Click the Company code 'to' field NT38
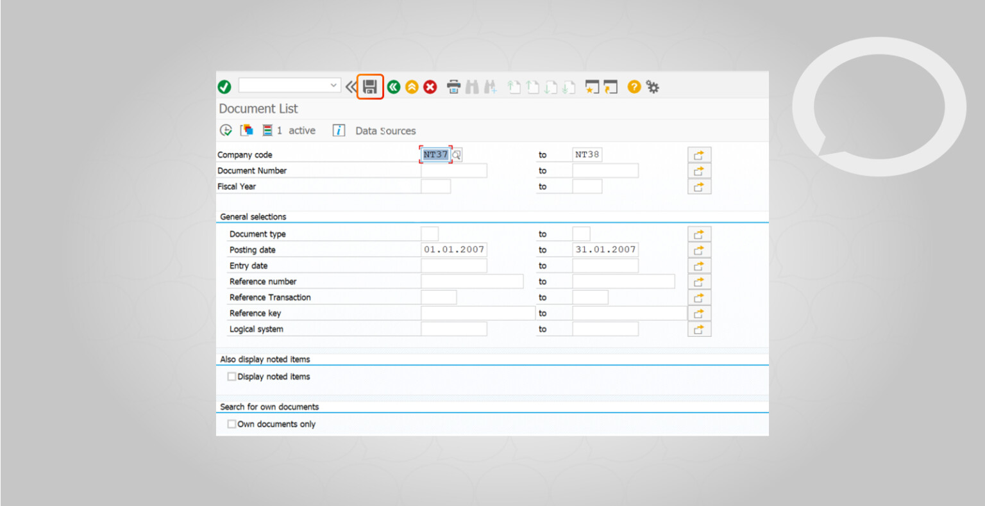The width and height of the screenshot is (985, 506). point(587,154)
